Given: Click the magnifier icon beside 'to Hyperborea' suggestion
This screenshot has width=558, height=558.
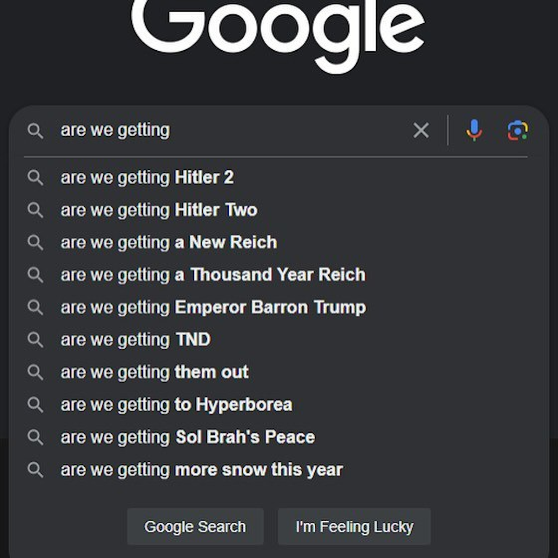Looking at the screenshot, I should coord(35,405).
